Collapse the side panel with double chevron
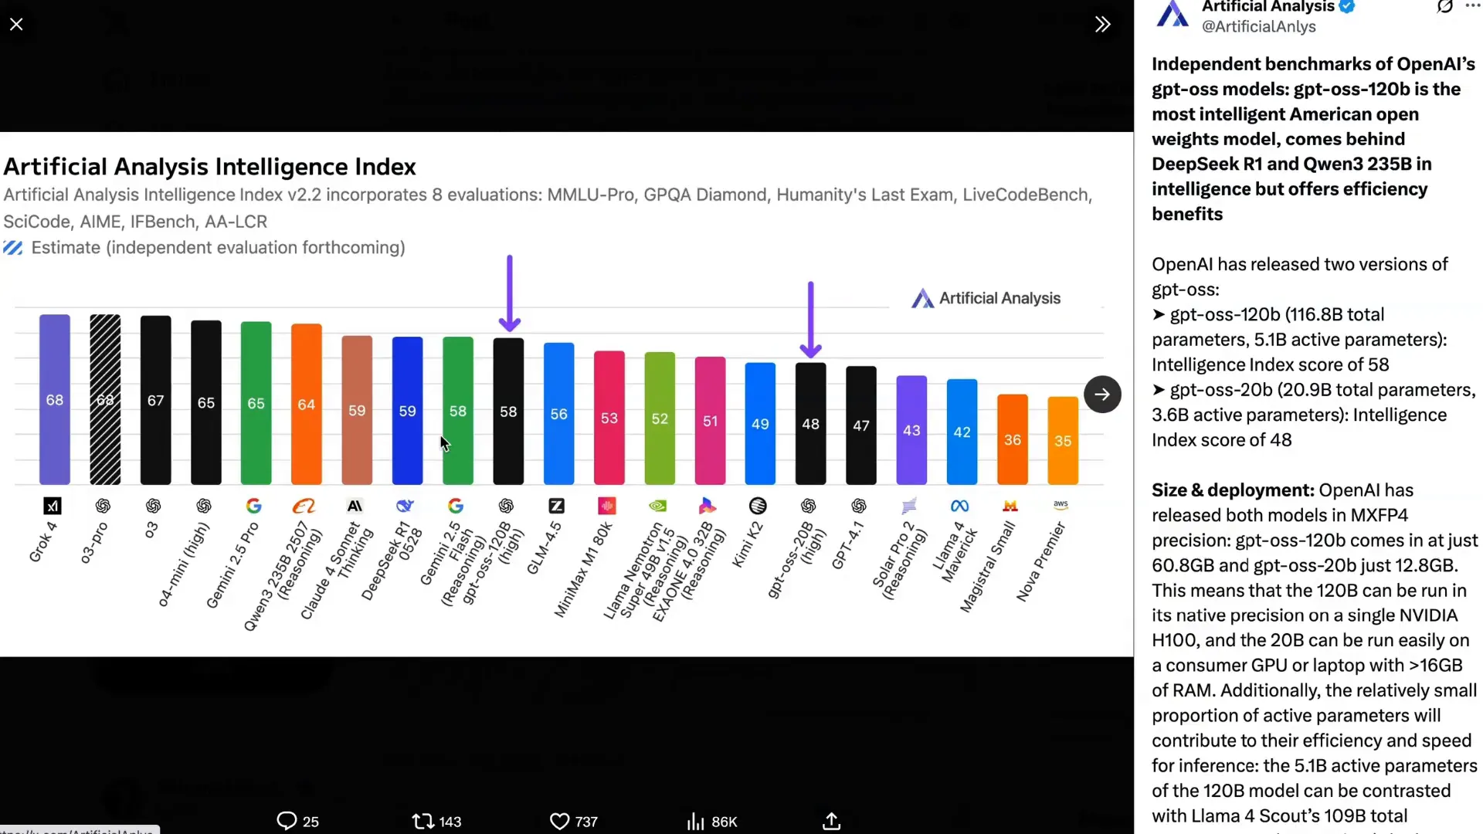Viewport: 1483px width, 834px height. [x=1103, y=25]
